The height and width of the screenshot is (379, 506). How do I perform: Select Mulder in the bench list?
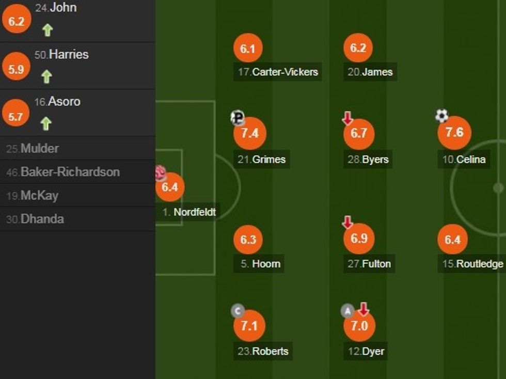click(33, 149)
